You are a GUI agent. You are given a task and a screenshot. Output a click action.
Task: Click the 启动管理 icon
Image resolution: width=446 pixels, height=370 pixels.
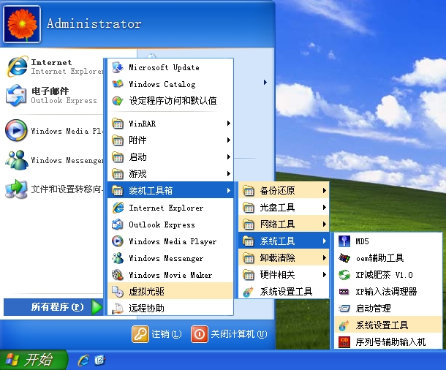pyautogui.click(x=344, y=309)
